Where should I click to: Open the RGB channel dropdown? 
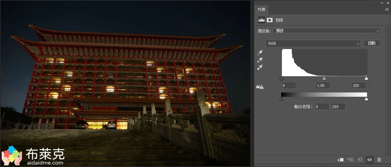pyautogui.click(x=313, y=43)
